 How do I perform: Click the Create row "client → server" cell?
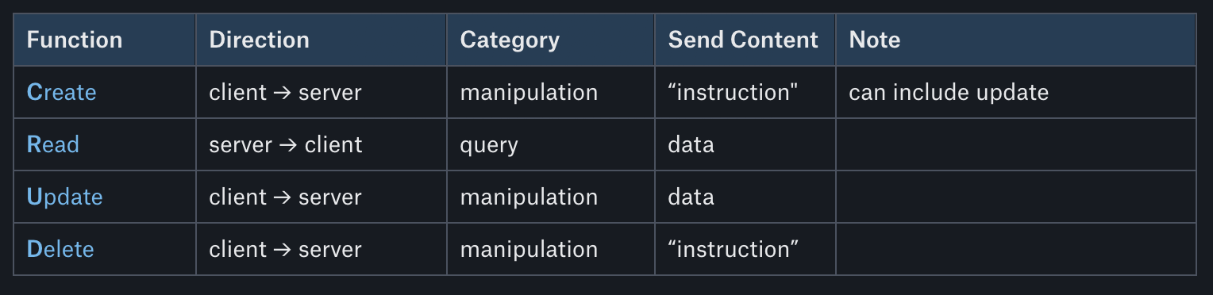[x=322, y=92]
